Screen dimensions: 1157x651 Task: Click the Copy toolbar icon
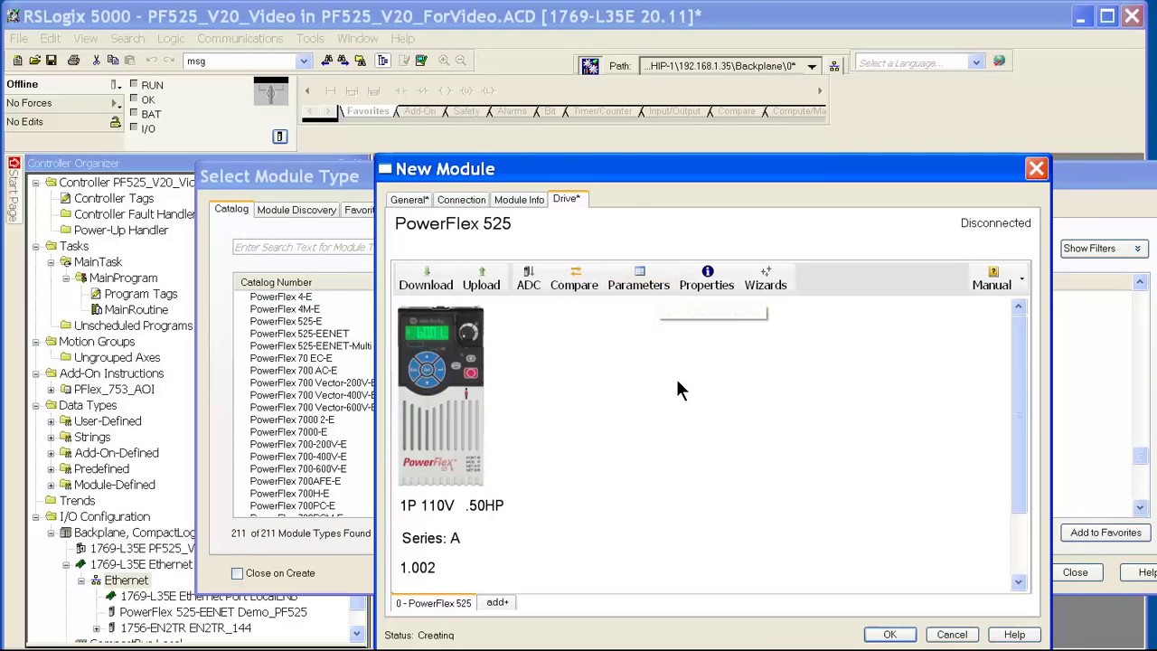coord(113,61)
